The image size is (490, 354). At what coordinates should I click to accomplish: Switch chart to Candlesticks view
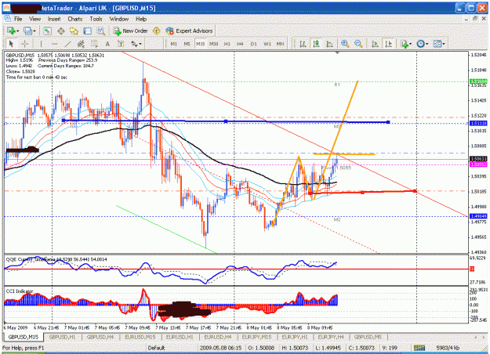[x=316, y=44]
